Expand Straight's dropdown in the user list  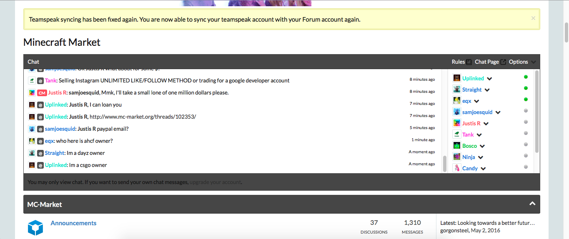(487, 90)
